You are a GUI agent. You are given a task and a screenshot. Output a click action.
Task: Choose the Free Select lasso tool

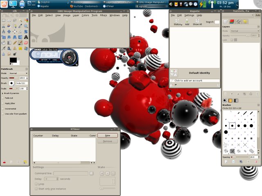click(15, 20)
